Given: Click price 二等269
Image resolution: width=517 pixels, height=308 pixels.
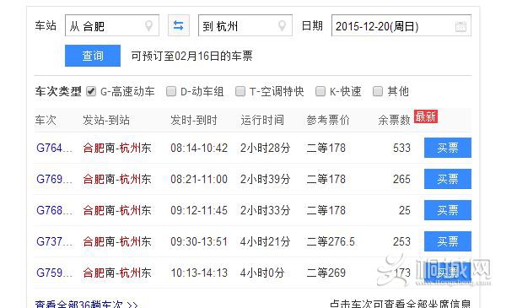Looking at the screenshot, I should click(x=326, y=273).
